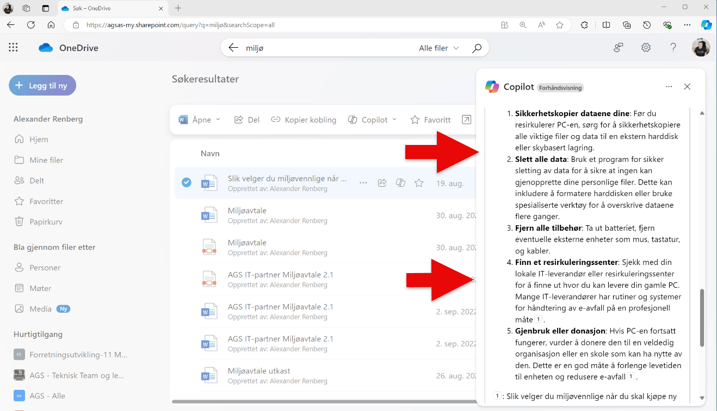Open browser extensions puzzle icon

(584, 25)
